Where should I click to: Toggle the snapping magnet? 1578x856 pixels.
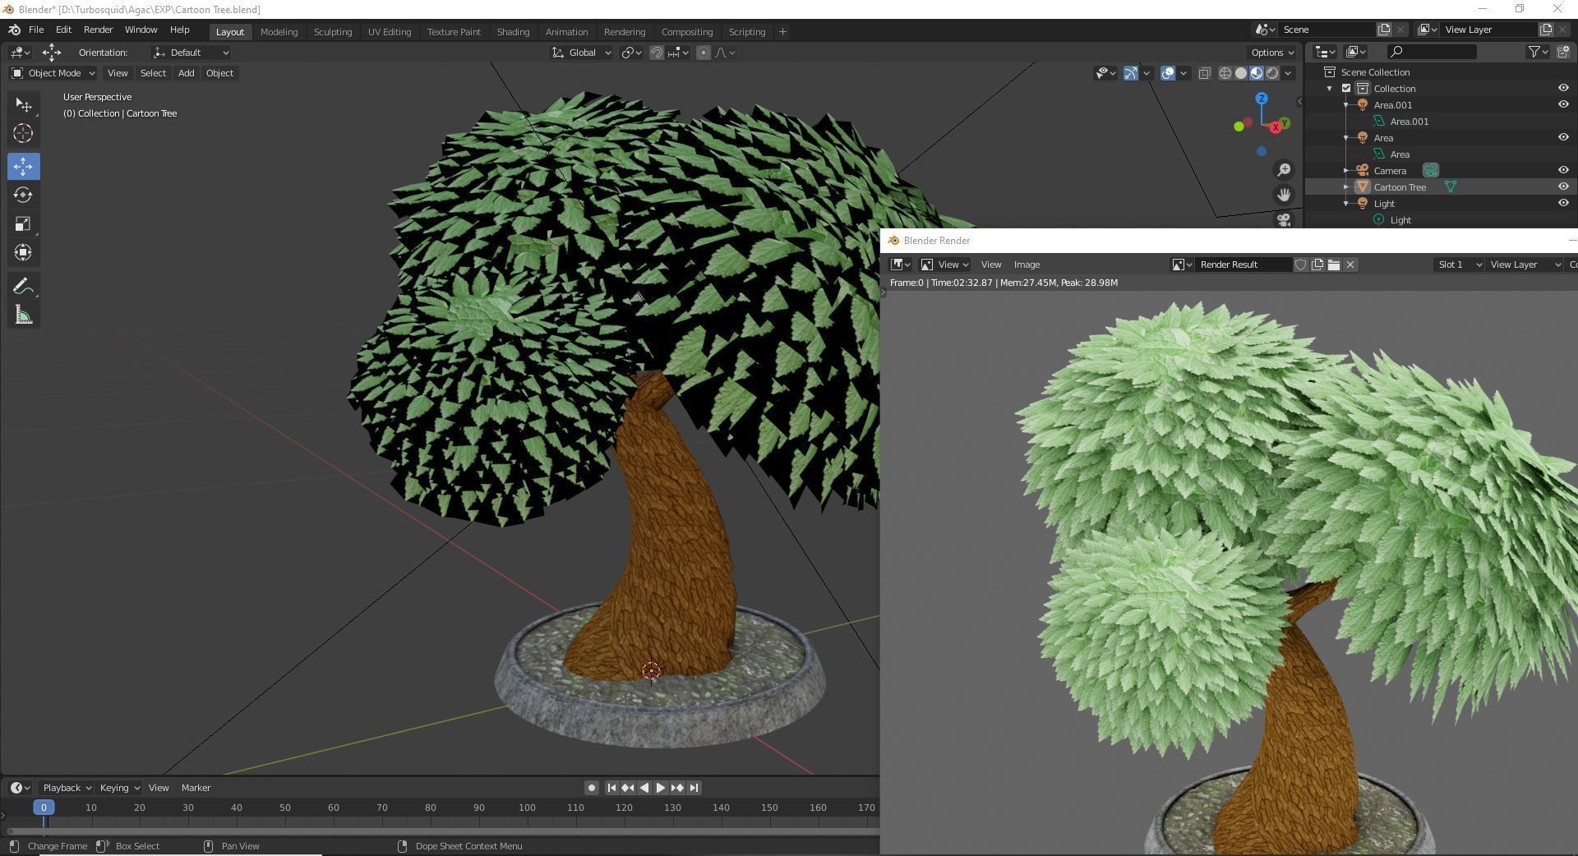[657, 53]
